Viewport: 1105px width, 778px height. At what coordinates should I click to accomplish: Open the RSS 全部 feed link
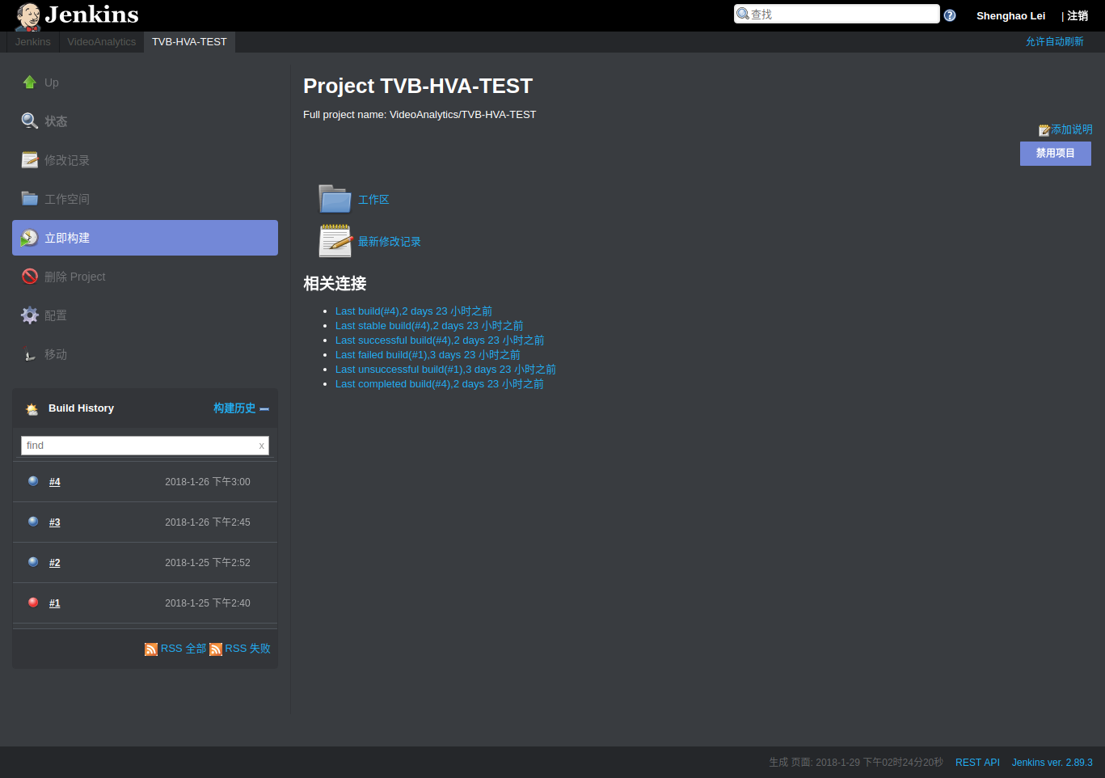(x=183, y=649)
